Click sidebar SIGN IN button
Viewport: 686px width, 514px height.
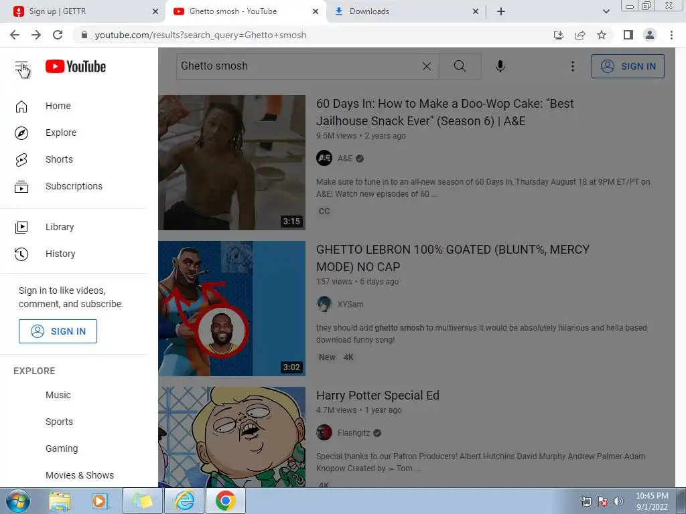(58, 331)
